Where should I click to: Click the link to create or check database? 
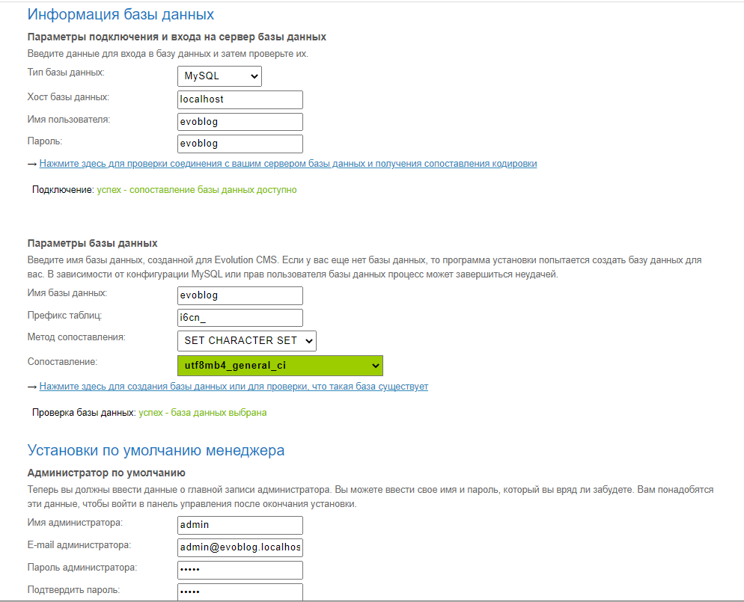(x=234, y=387)
